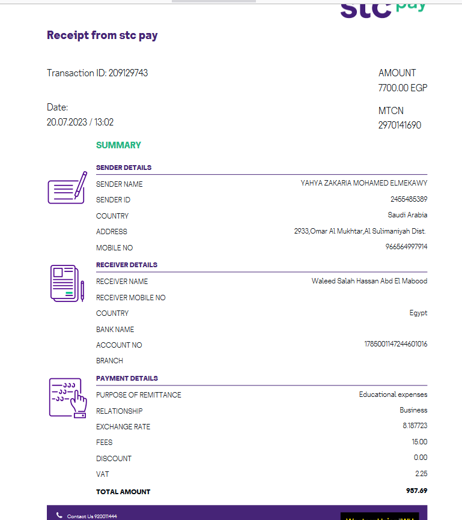Click the sender details pen-and-paper icon

coord(67,187)
